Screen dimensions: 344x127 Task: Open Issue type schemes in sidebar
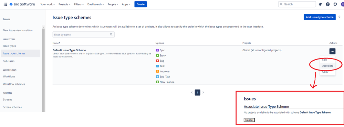pos(21,53)
